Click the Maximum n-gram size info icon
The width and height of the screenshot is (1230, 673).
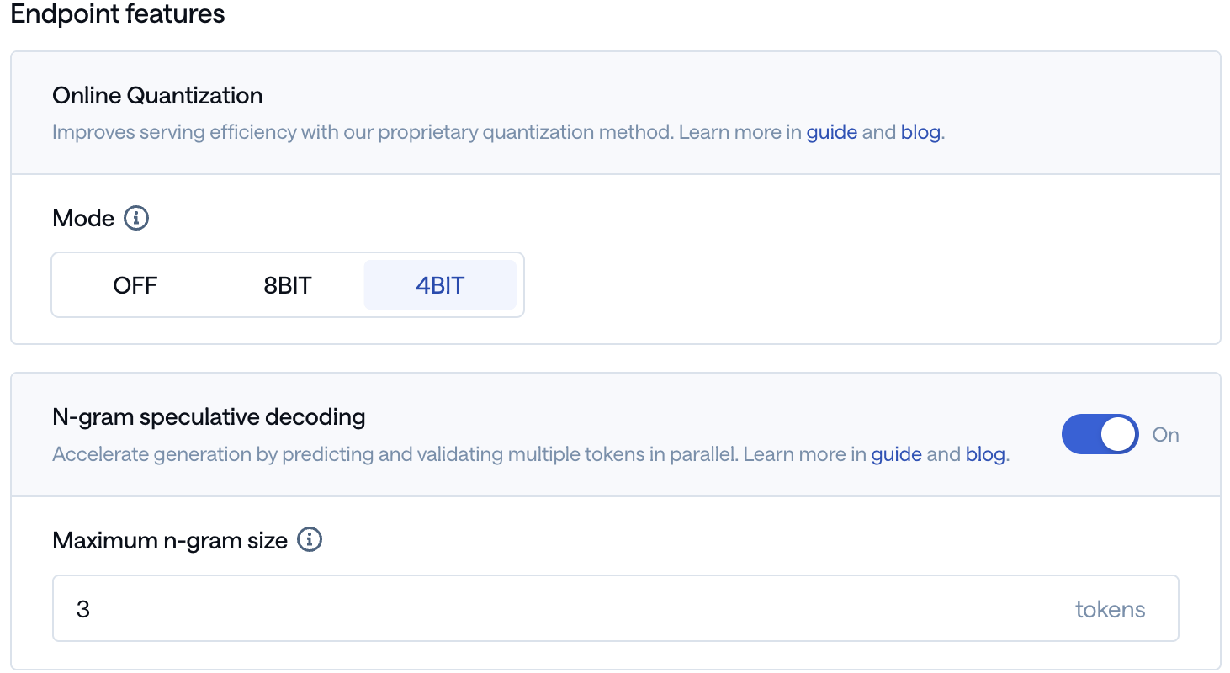310,540
